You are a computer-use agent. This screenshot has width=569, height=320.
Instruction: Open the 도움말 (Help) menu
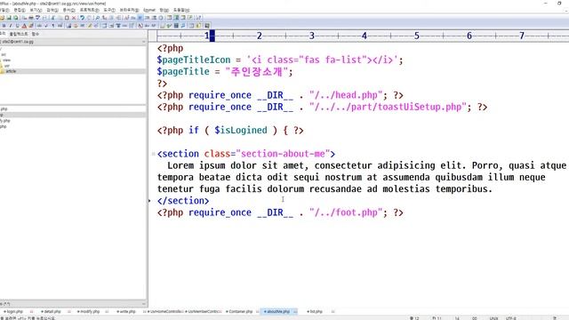[181, 10]
